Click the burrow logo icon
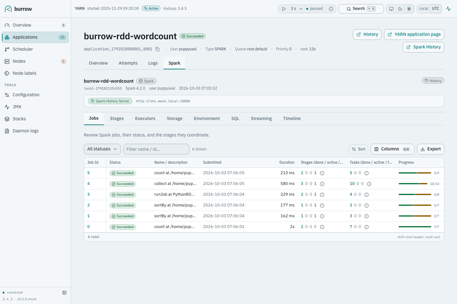Screen dimensions: 457x304 coord(8,9)
